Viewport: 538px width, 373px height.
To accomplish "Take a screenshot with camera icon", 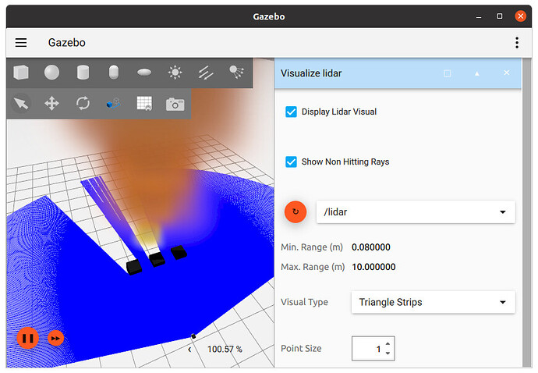I will [x=175, y=104].
